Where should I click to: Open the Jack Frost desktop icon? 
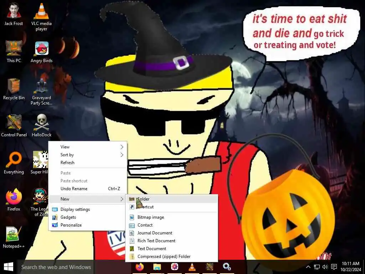click(14, 14)
